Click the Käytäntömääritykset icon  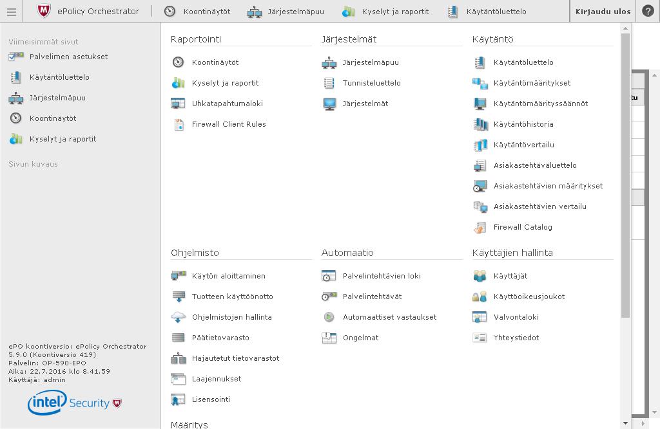pos(480,83)
